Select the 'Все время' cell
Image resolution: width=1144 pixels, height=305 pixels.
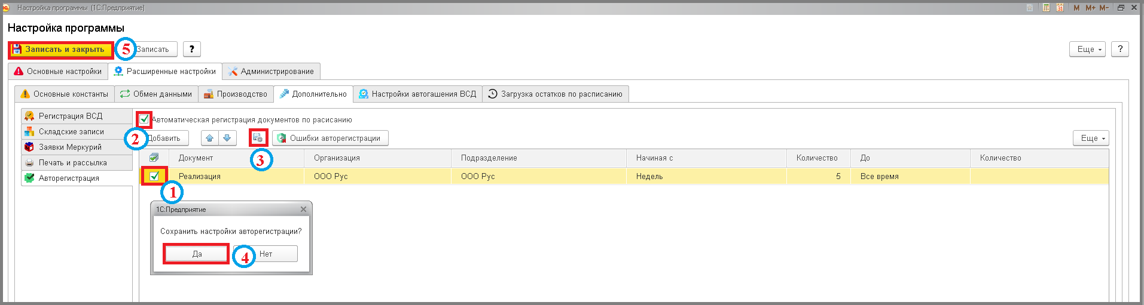[910, 176]
